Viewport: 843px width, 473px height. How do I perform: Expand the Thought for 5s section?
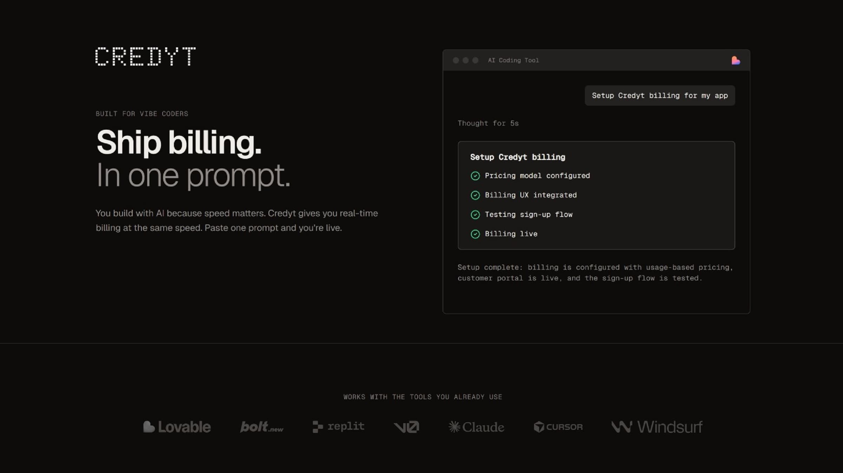coord(488,123)
